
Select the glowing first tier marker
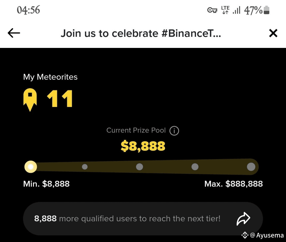pos(31,167)
